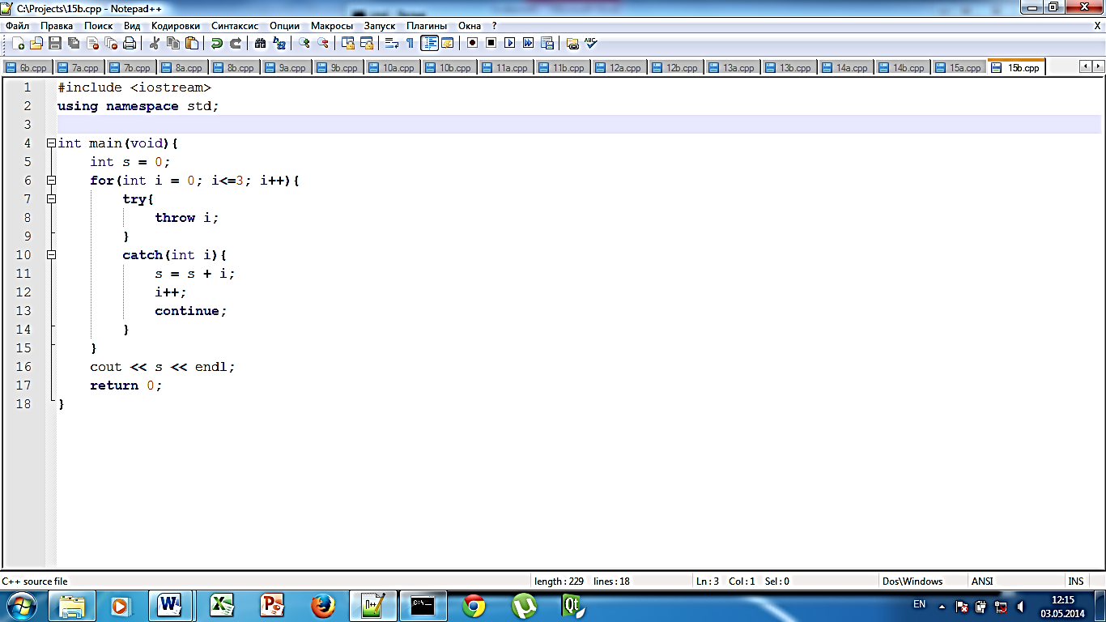This screenshot has height=622, width=1106.
Task: Click the EN language indicator in tray
Action: pyautogui.click(x=919, y=604)
